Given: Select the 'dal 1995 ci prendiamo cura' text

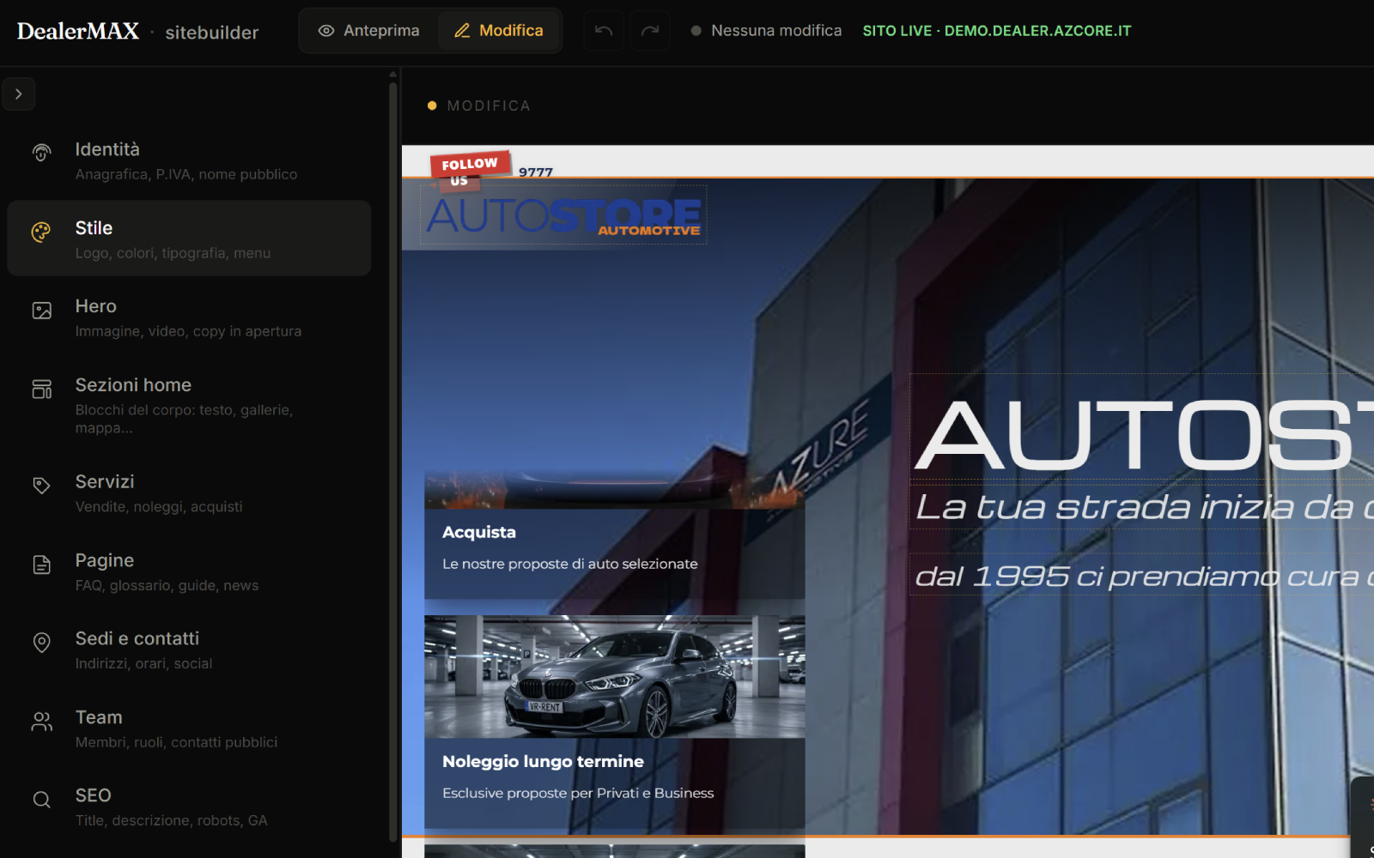Looking at the screenshot, I should point(1142,576).
